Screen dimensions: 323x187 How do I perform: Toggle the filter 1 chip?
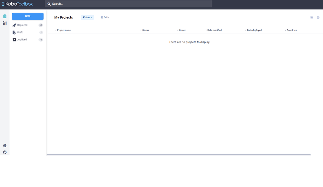(87, 17)
